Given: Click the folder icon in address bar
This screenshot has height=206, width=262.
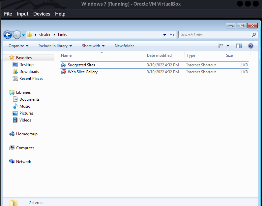Looking at the screenshot, I should tap(30, 34).
